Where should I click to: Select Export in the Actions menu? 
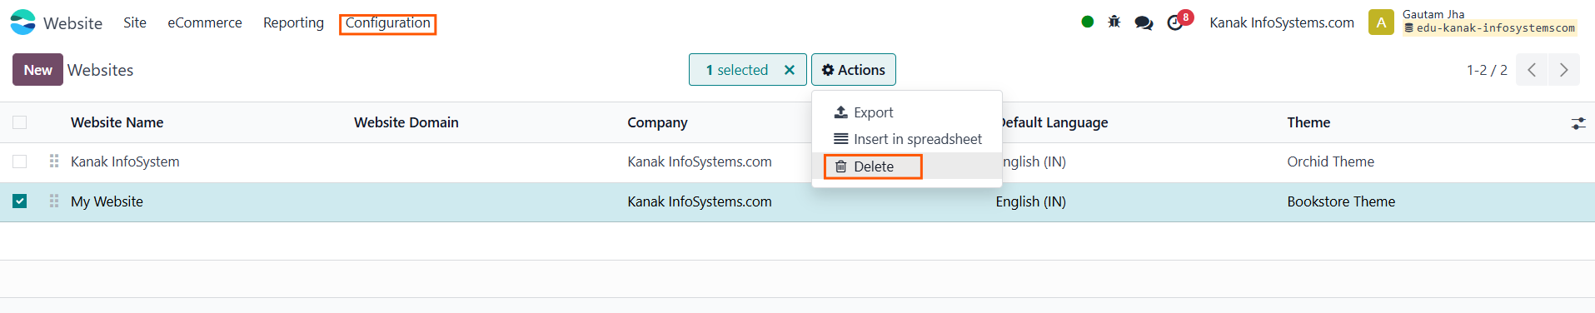tap(864, 112)
